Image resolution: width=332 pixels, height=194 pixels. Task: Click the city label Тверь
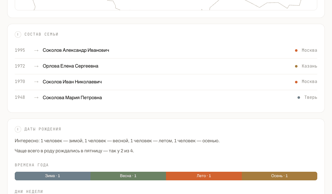[x=310, y=97]
